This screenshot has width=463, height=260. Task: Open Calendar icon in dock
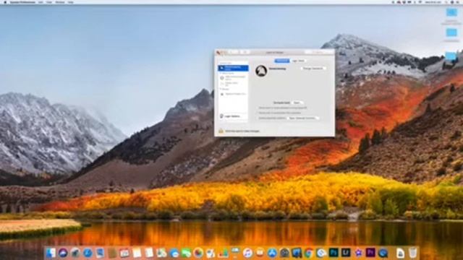(x=124, y=253)
